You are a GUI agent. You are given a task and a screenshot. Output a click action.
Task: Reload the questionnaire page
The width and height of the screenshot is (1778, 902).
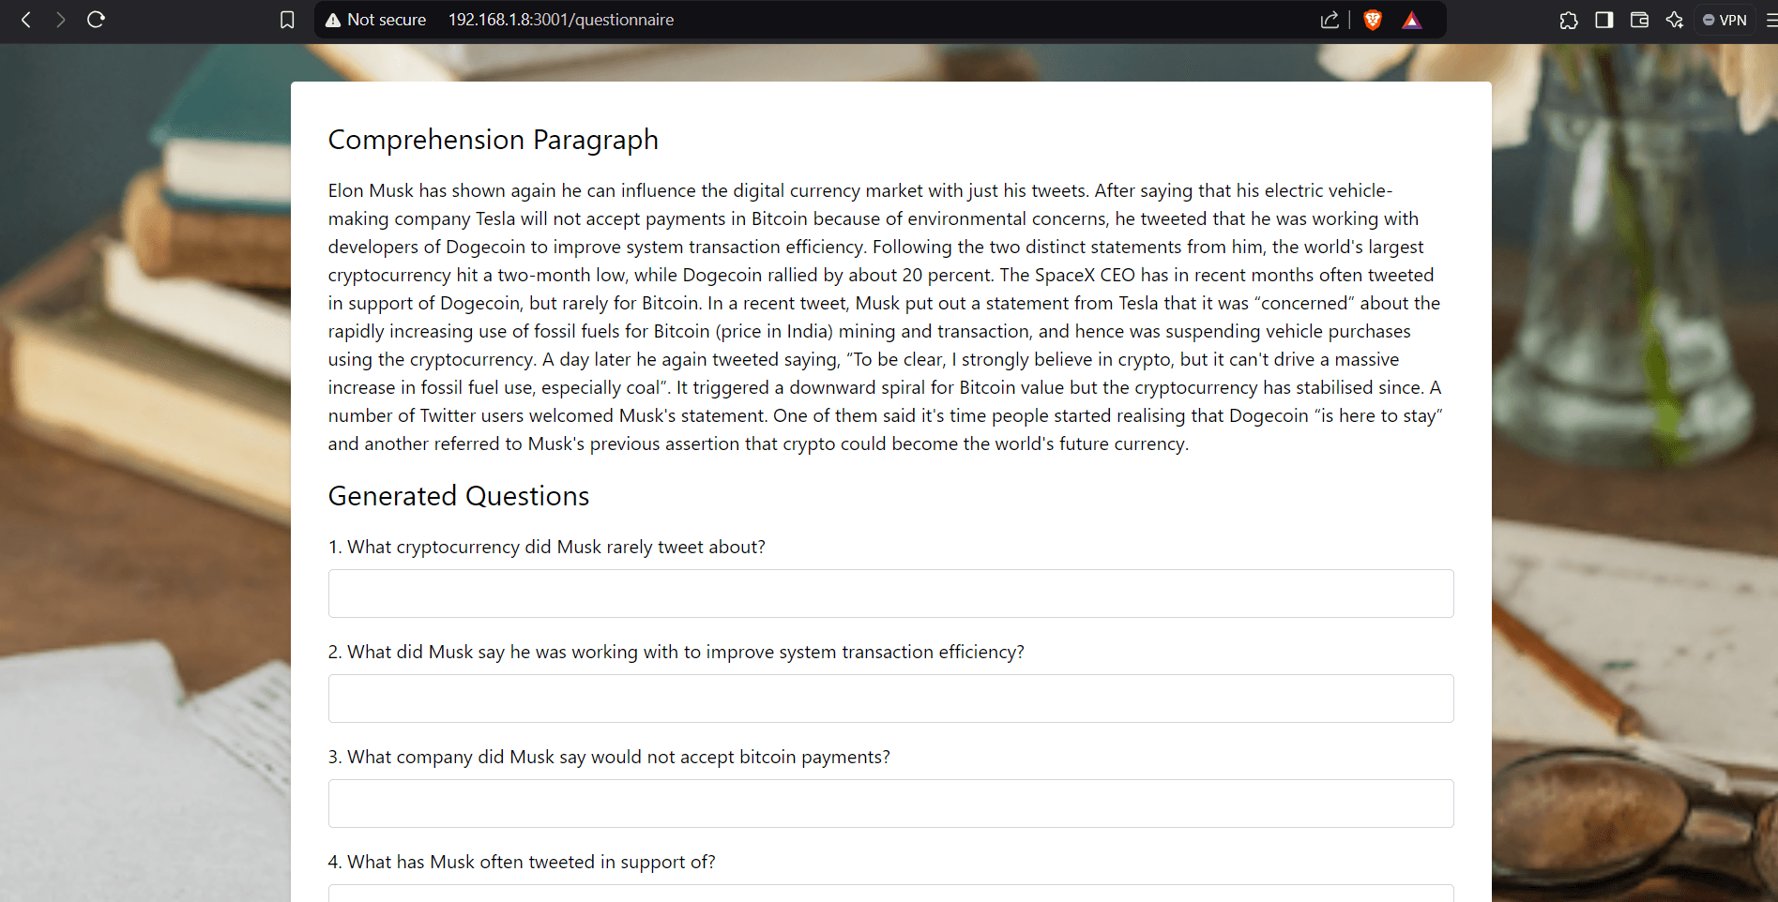[x=96, y=20]
